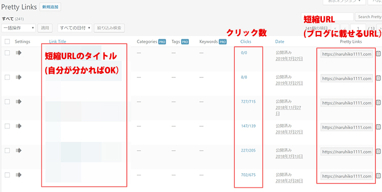The width and height of the screenshot is (382, 192).
Task: Click the date 2018年7月13日
Action: click(x=289, y=156)
